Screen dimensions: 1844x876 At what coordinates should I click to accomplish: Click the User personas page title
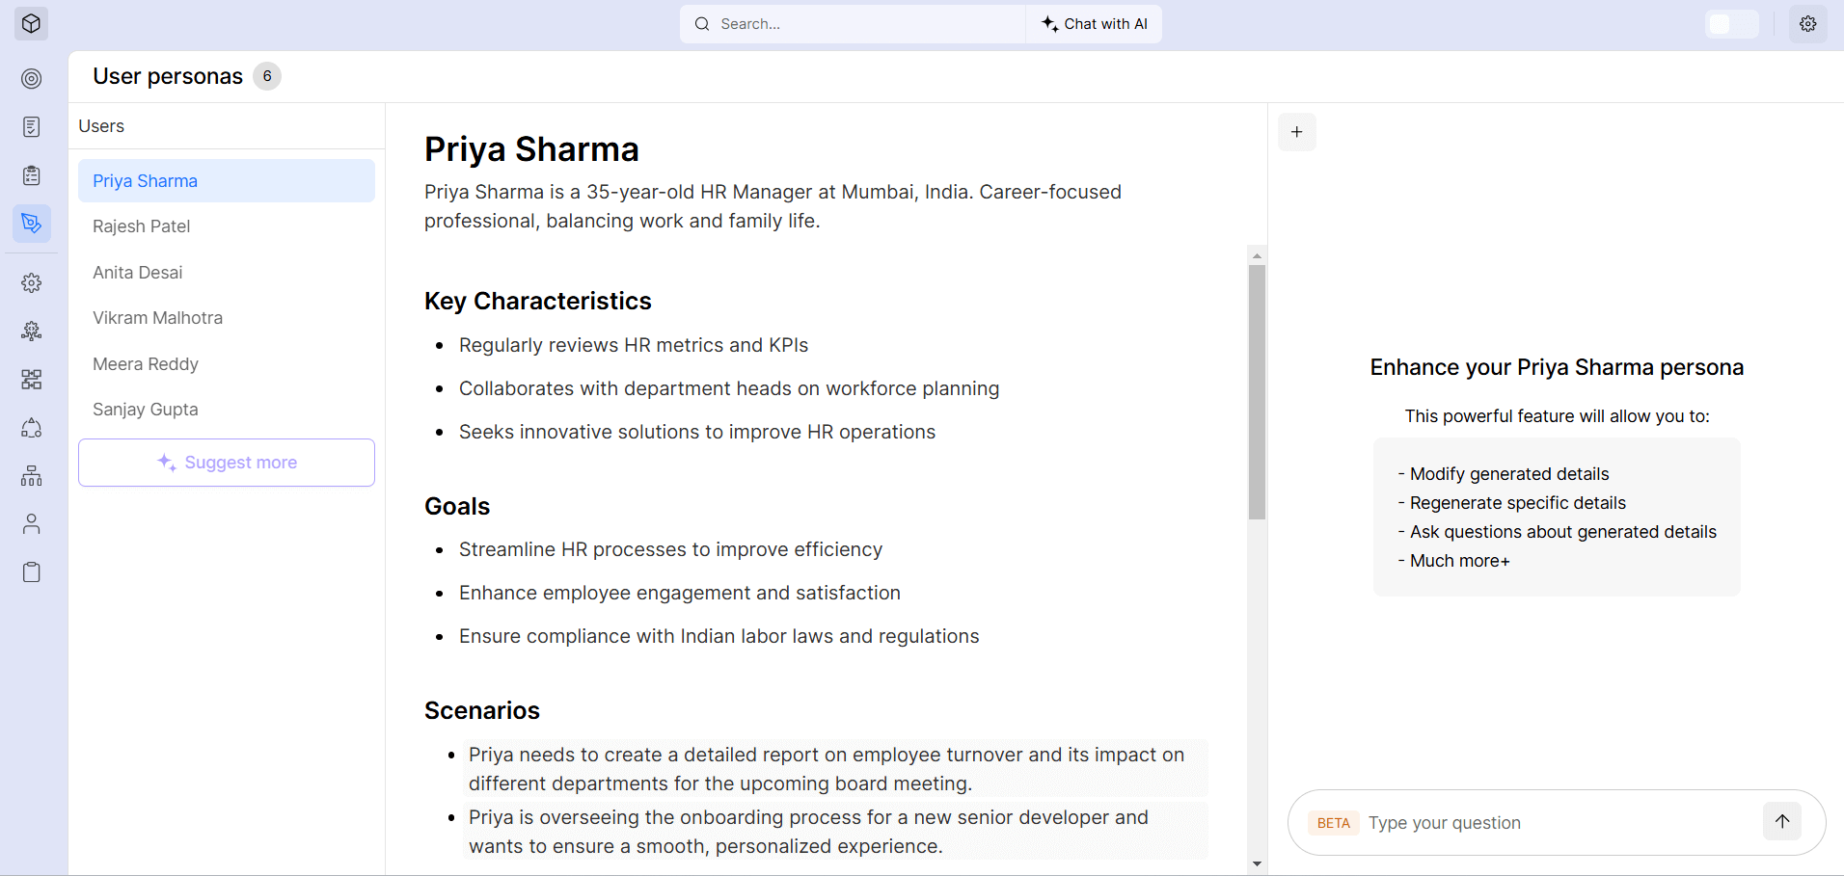click(x=168, y=76)
